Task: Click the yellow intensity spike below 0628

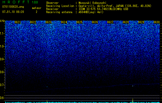Action: [133, 101]
